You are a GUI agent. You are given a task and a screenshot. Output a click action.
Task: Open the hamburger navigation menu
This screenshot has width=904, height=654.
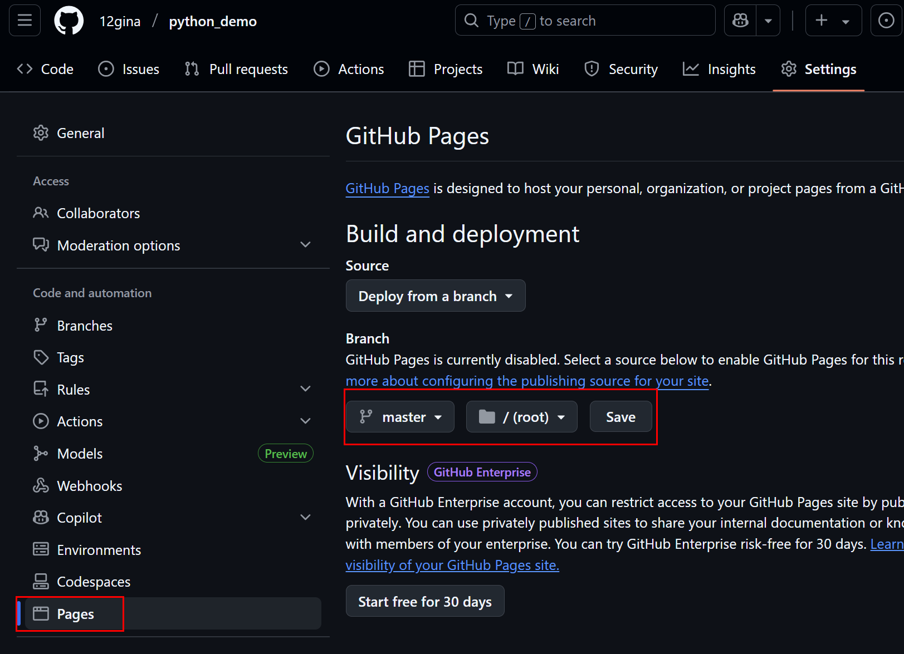point(25,21)
